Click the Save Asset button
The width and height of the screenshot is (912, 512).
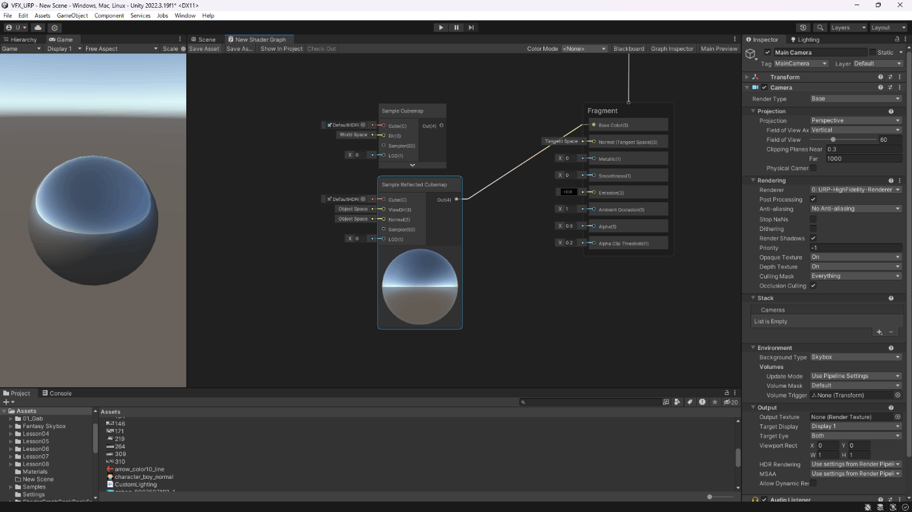point(205,49)
